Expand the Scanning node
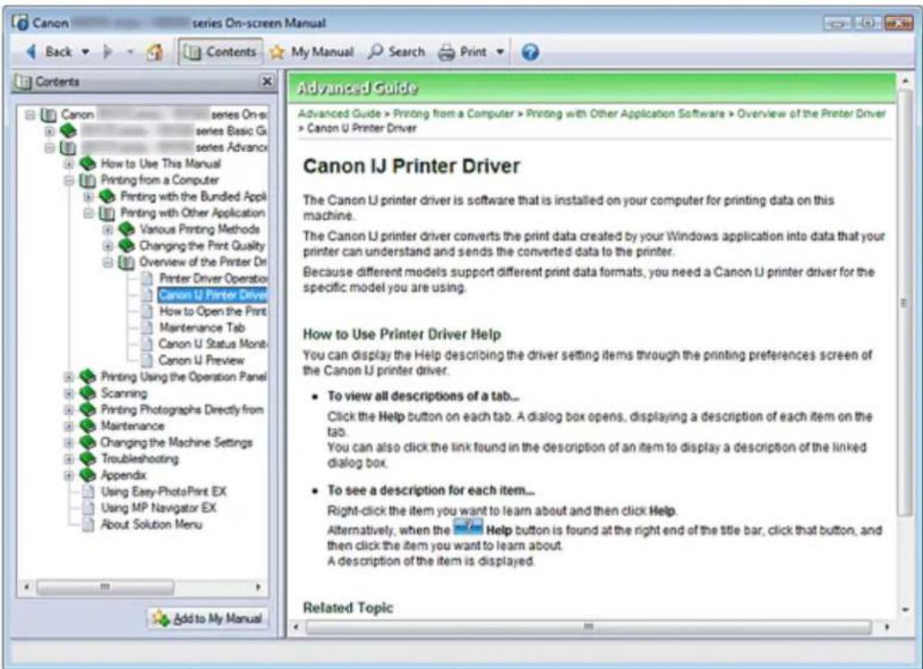Image resolution: width=923 pixels, height=669 pixels. [x=69, y=394]
